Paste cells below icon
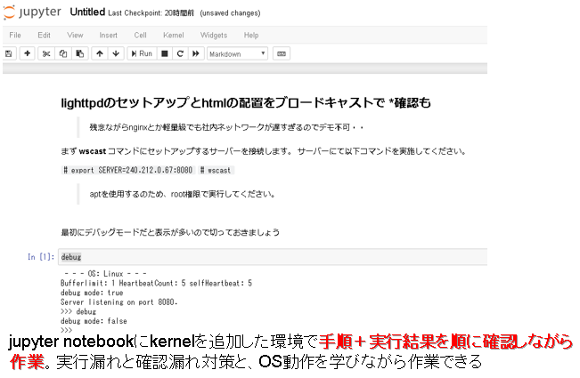 pos(79,54)
